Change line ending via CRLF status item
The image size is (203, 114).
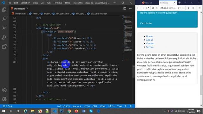pyautogui.click(x=95, y=106)
